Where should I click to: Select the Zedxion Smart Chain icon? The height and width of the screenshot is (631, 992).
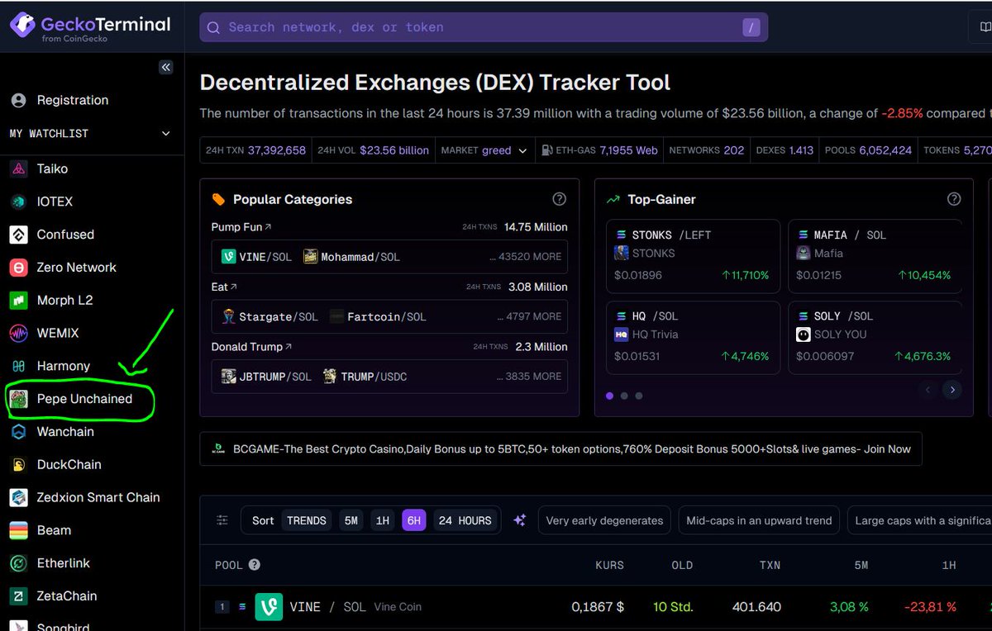(x=18, y=497)
